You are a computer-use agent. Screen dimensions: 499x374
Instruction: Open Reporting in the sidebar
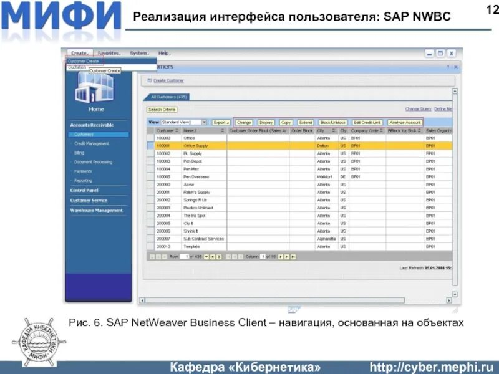83,180
